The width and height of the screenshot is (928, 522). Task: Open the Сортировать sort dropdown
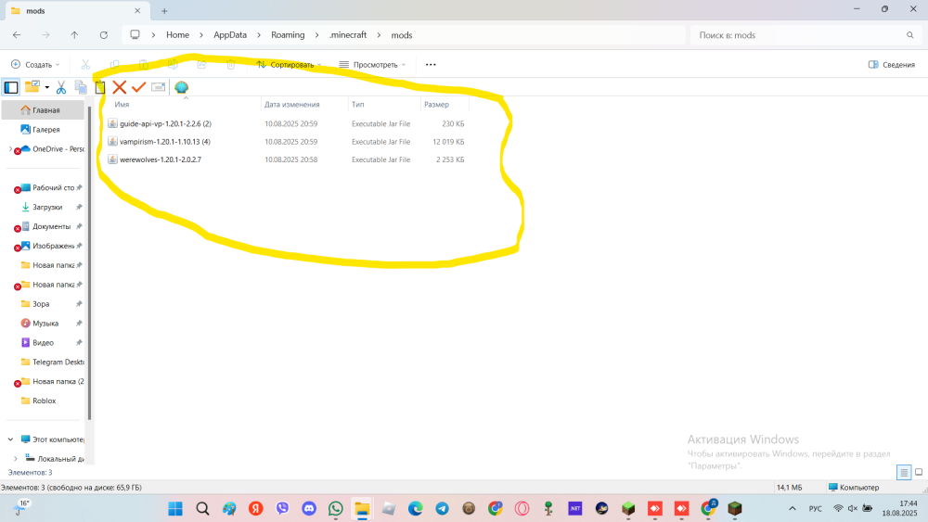(x=289, y=64)
